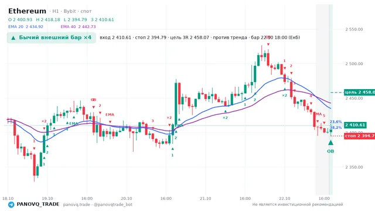
Task: Click the close value 'З 2 410.61'
Action: coord(103,19)
